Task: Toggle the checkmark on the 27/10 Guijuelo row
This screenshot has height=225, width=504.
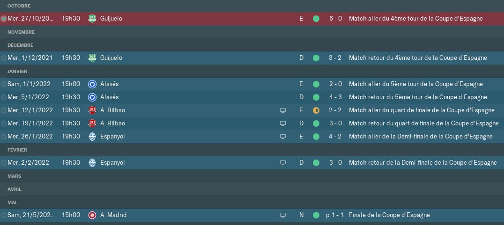Action: pos(4,19)
